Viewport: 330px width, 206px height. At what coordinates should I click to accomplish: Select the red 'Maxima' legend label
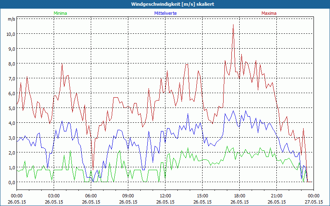[x=269, y=13]
